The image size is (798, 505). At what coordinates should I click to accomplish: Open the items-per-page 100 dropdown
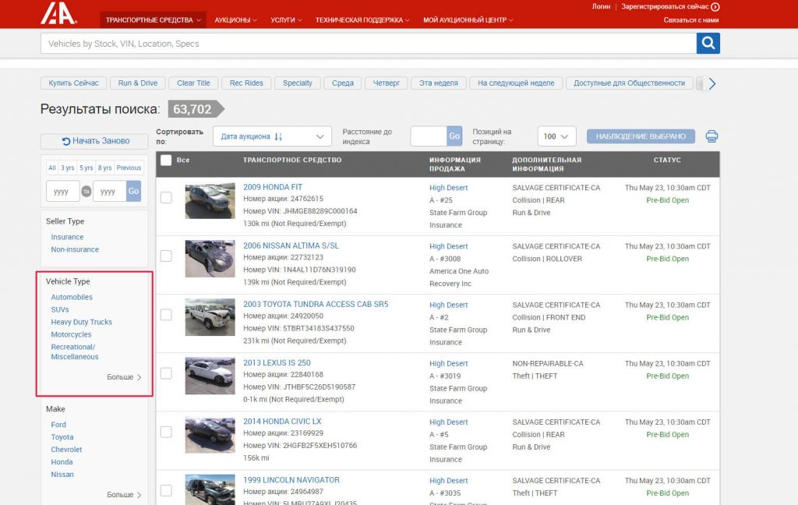point(556,136)
